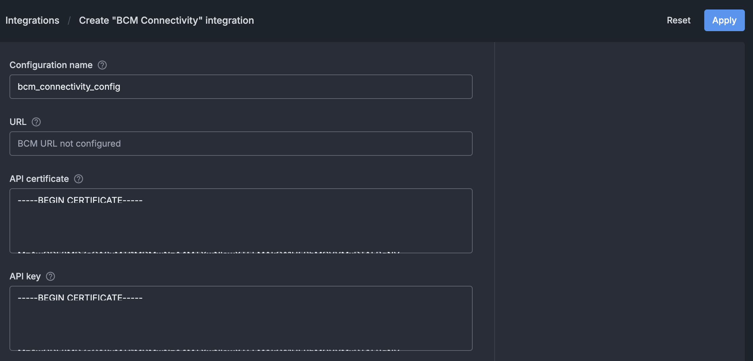Click the BEGIN CERTIFICATE line in API key
This screenshot has height=361, width=753.
tap(80, 298)
